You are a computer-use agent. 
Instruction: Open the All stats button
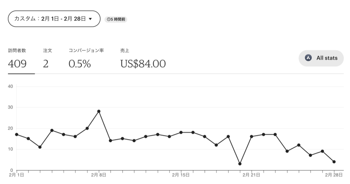[x=321, y=58]
